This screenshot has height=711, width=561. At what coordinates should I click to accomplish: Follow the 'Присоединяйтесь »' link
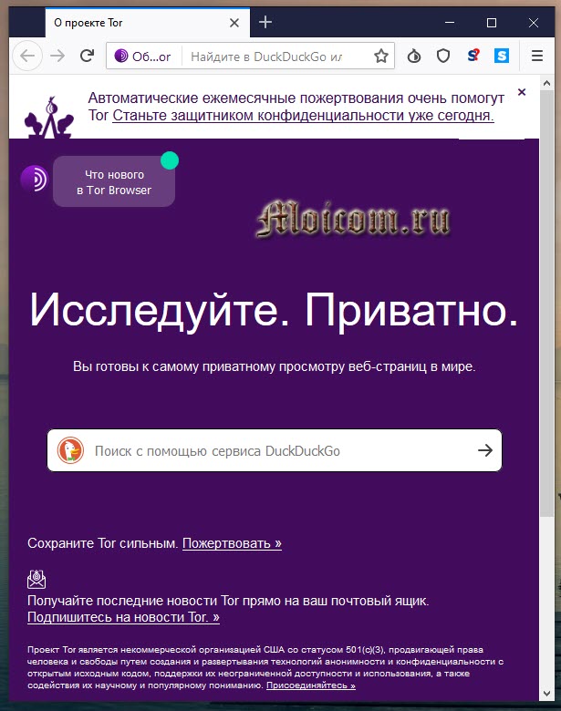click(x=311, y=685)
